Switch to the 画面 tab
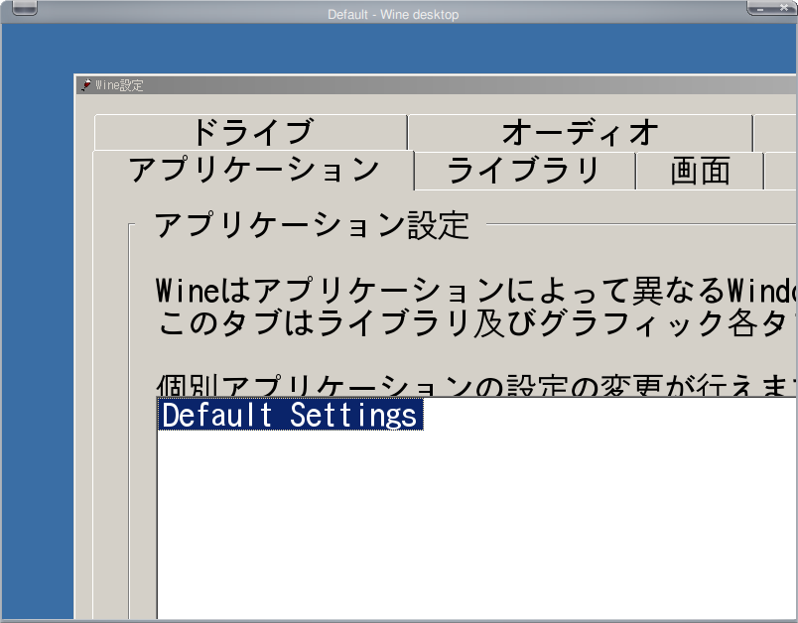The width and height of the screenshot is (798, 623). (700, 171)
